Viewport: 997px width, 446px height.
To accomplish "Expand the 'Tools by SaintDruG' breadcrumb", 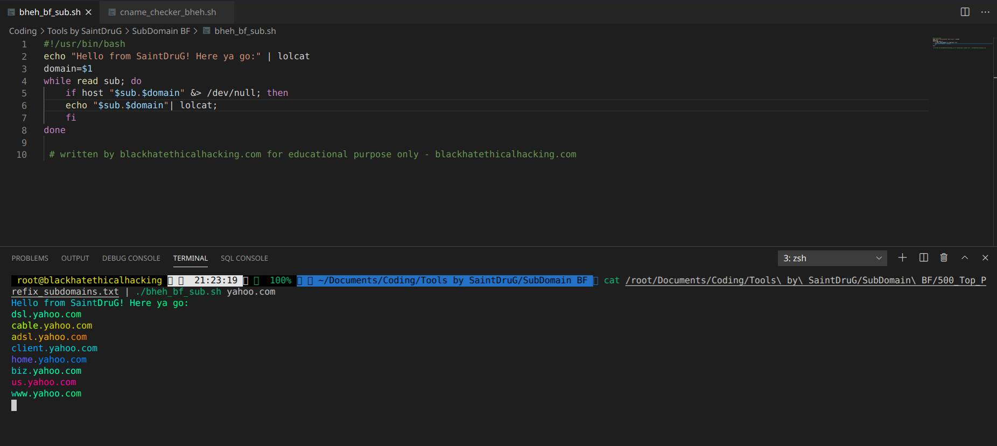I will tap(85, 31).
